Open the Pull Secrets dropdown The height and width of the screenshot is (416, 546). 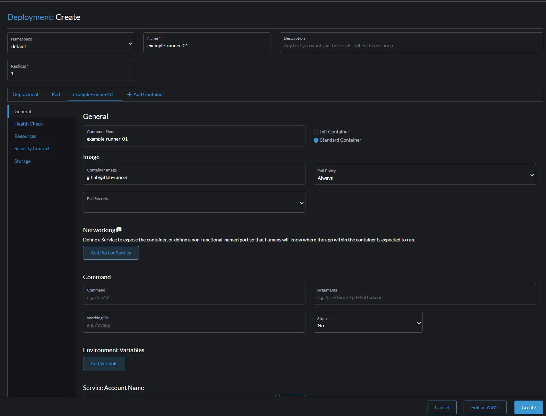point(194,202)
